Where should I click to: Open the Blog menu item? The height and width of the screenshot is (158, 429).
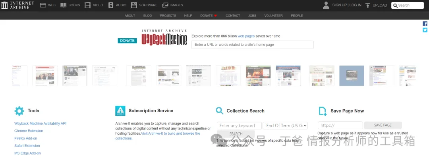click(x=147, y=15)
